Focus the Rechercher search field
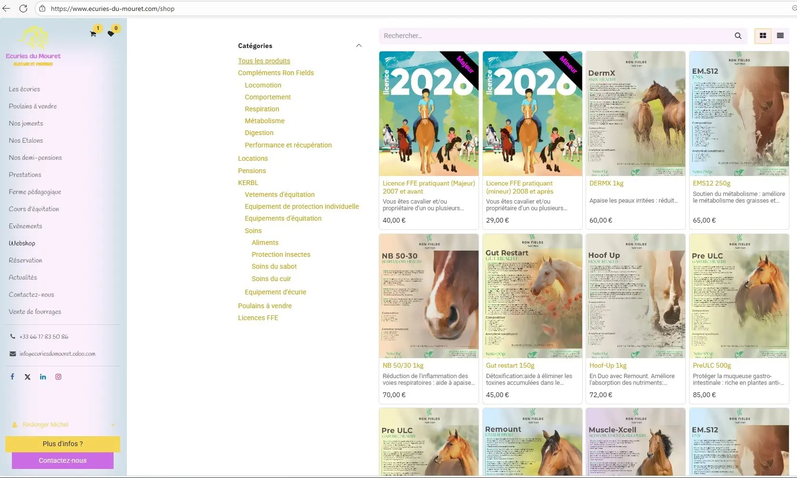This screenshot has height=478, width=797. [555, 36]
